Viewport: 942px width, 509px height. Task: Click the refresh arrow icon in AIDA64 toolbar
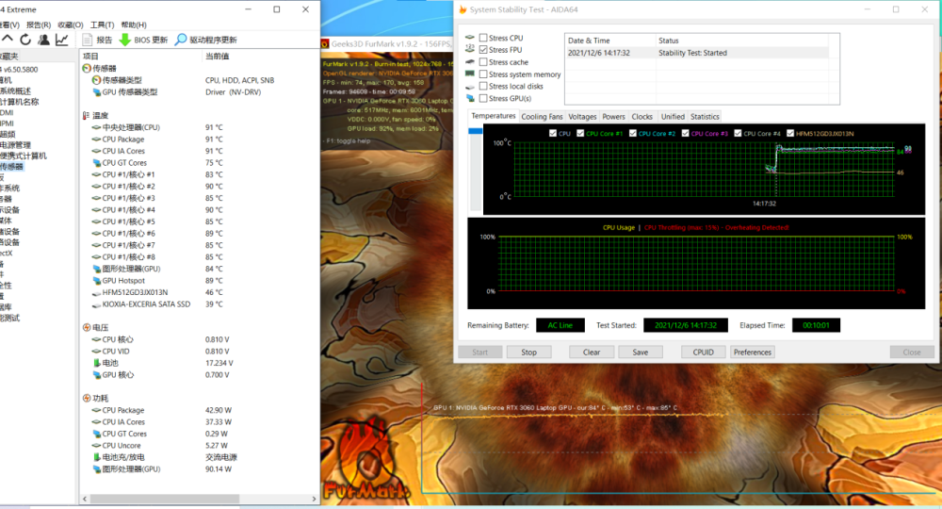pos(26,40)
